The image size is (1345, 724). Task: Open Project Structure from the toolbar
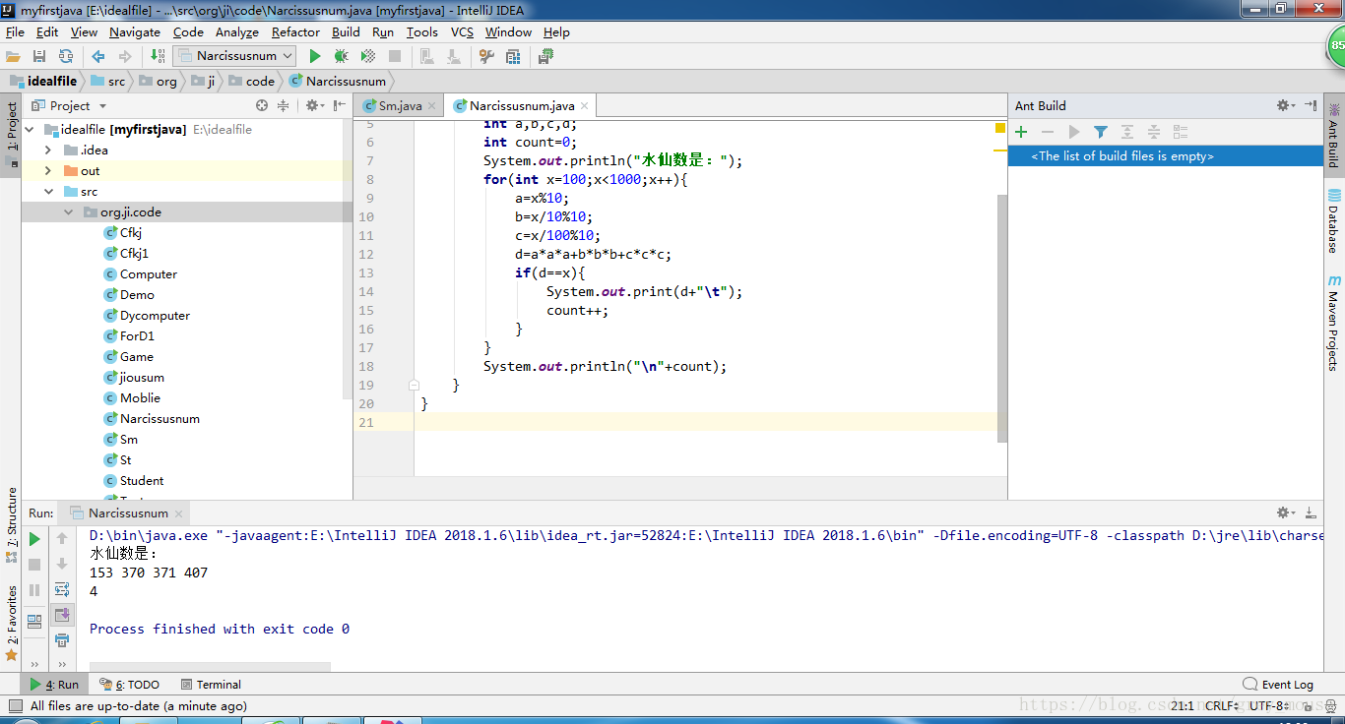click(x=513, y=57)
